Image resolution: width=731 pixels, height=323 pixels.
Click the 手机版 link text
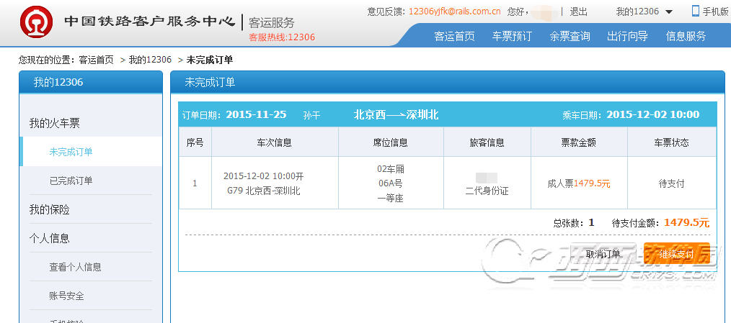[715, 12]
